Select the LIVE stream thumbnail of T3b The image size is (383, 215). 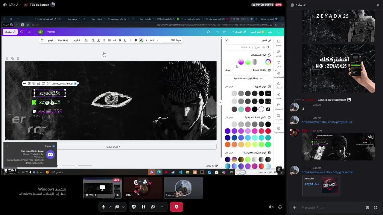click(102, 188)
